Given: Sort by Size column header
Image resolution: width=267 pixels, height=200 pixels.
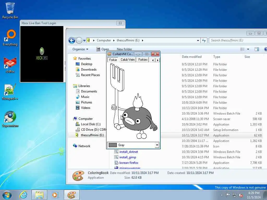Looking at the screenshot, I should (247, 57).
